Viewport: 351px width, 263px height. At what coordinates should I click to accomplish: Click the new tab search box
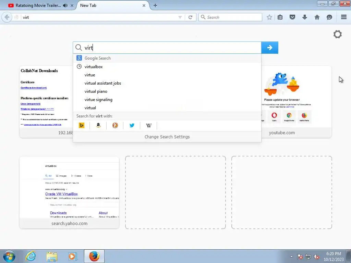click(x=167, y=47)
